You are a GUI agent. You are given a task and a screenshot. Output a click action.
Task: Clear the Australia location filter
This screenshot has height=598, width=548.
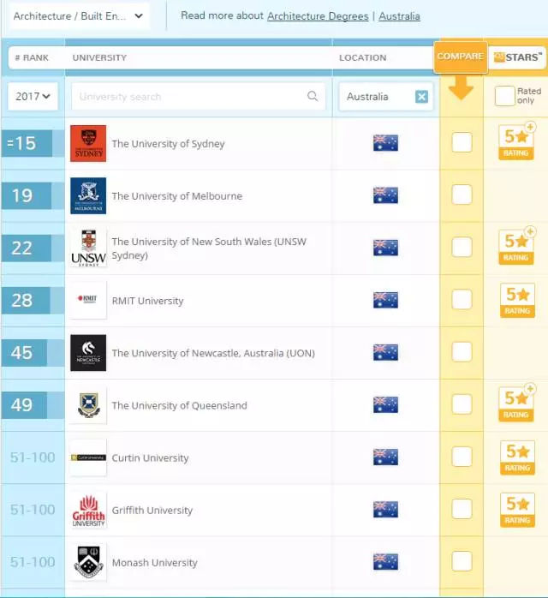click(x=421, y=97)
